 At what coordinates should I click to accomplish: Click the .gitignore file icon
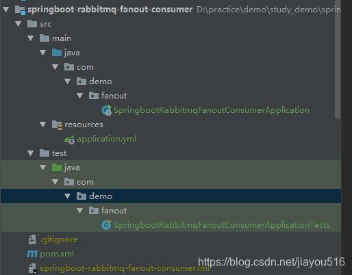click(x=32, y=239)
